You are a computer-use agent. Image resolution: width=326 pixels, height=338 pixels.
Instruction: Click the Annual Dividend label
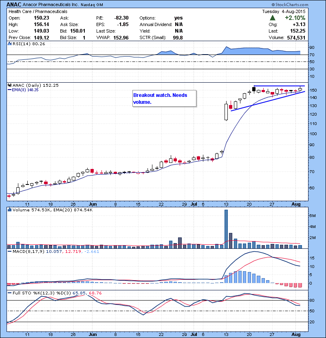tap(156, 24)
